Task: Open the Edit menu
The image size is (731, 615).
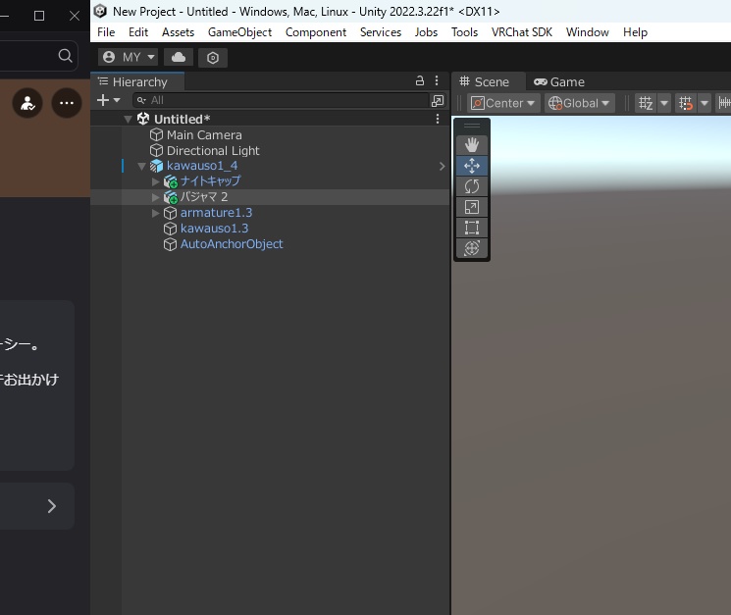Action: point(138,32)
